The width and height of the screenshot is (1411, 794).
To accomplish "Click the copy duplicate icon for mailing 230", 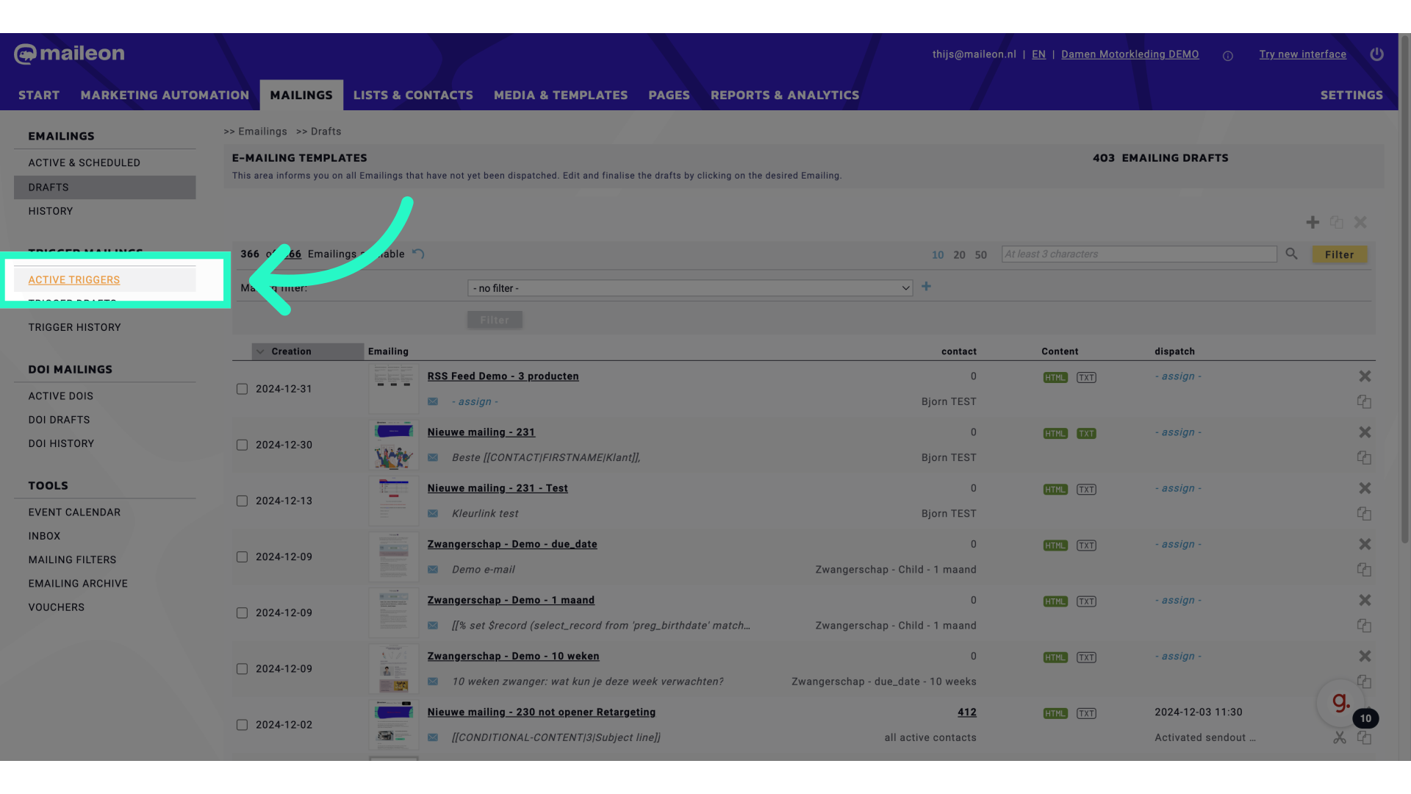I will click(x=1365, y=738).
